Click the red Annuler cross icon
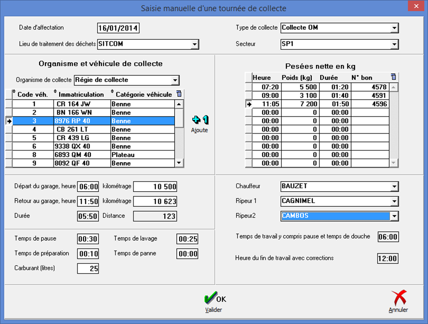Screen dimensions: 428x324 click(x=399, y=298)
